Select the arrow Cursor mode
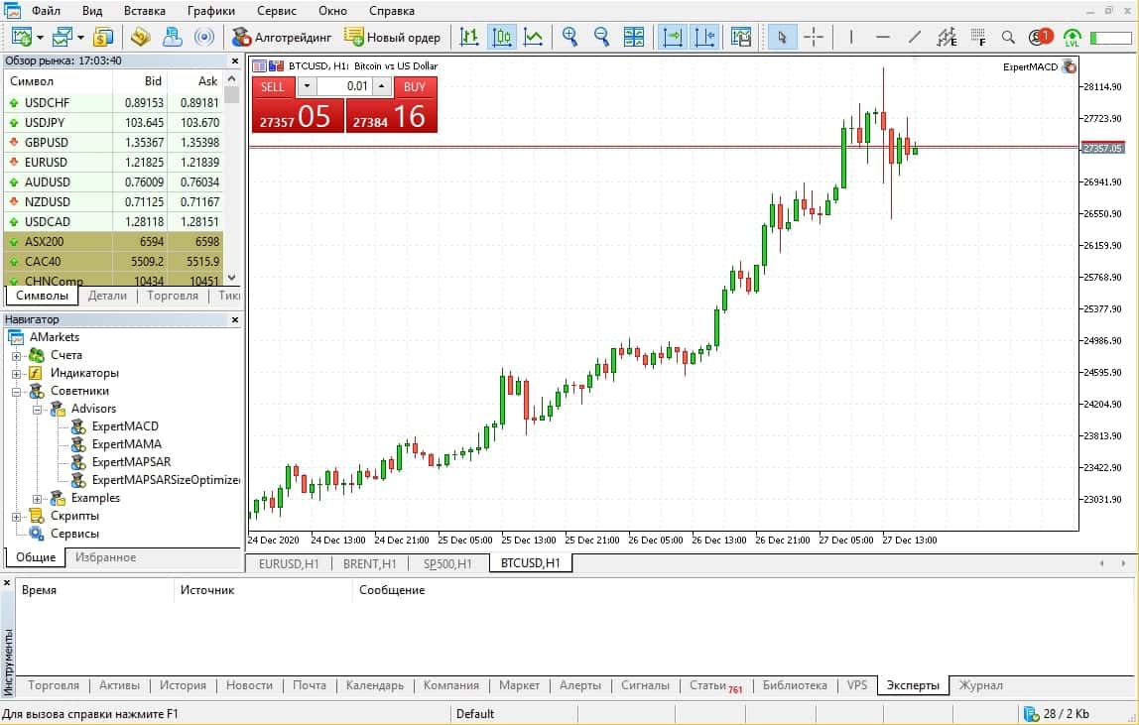1139x725 pixels. [782, 37]
